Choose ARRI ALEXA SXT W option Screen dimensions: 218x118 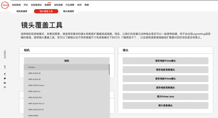66,110
